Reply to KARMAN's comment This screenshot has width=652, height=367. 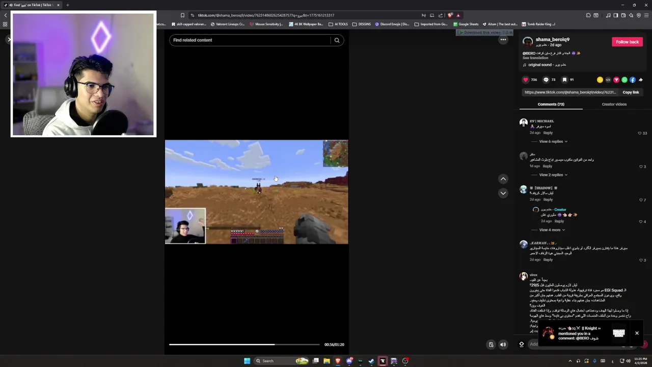coord(548,259)
